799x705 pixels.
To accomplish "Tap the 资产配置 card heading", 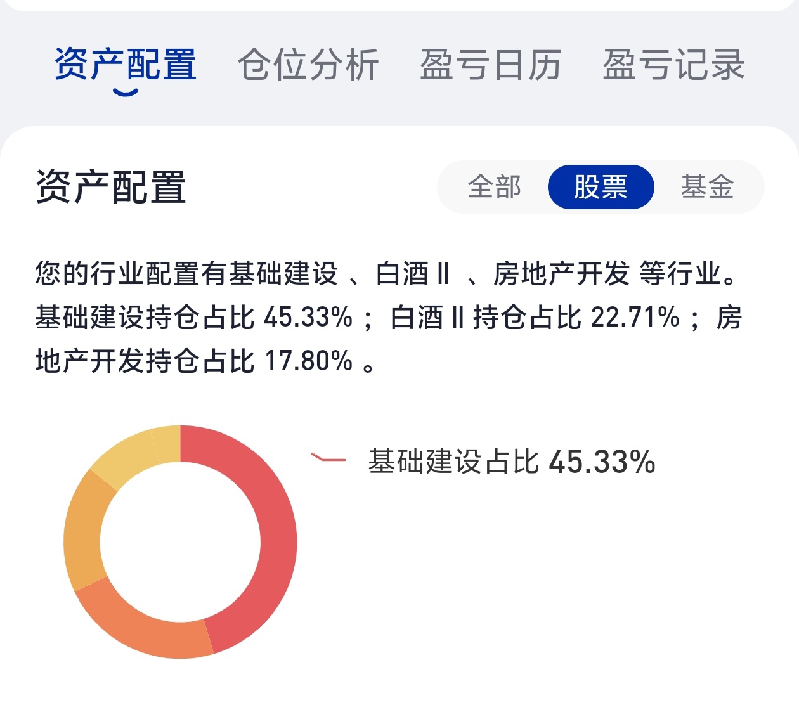I will 111,187.
